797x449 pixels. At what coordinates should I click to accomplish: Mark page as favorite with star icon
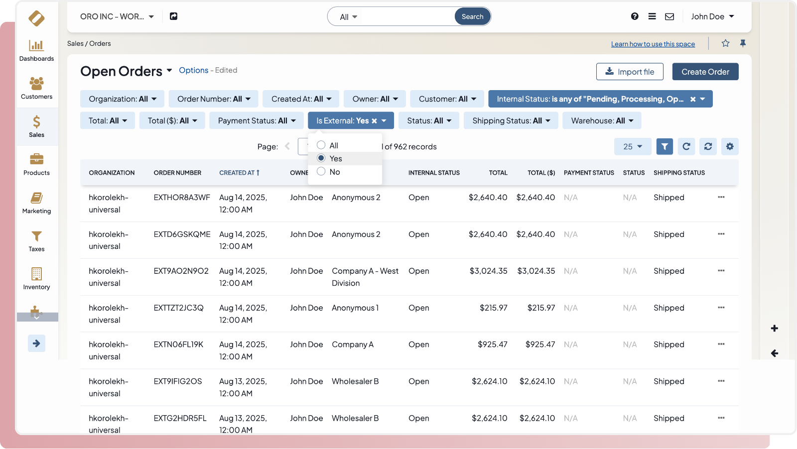725,43
